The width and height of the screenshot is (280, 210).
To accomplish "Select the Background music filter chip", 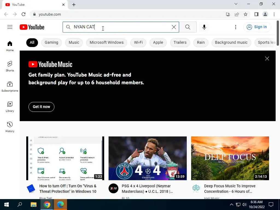I will (231, 42).
